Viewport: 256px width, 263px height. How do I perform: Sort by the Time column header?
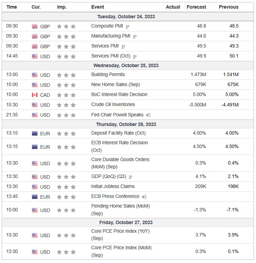click(12, 7)
